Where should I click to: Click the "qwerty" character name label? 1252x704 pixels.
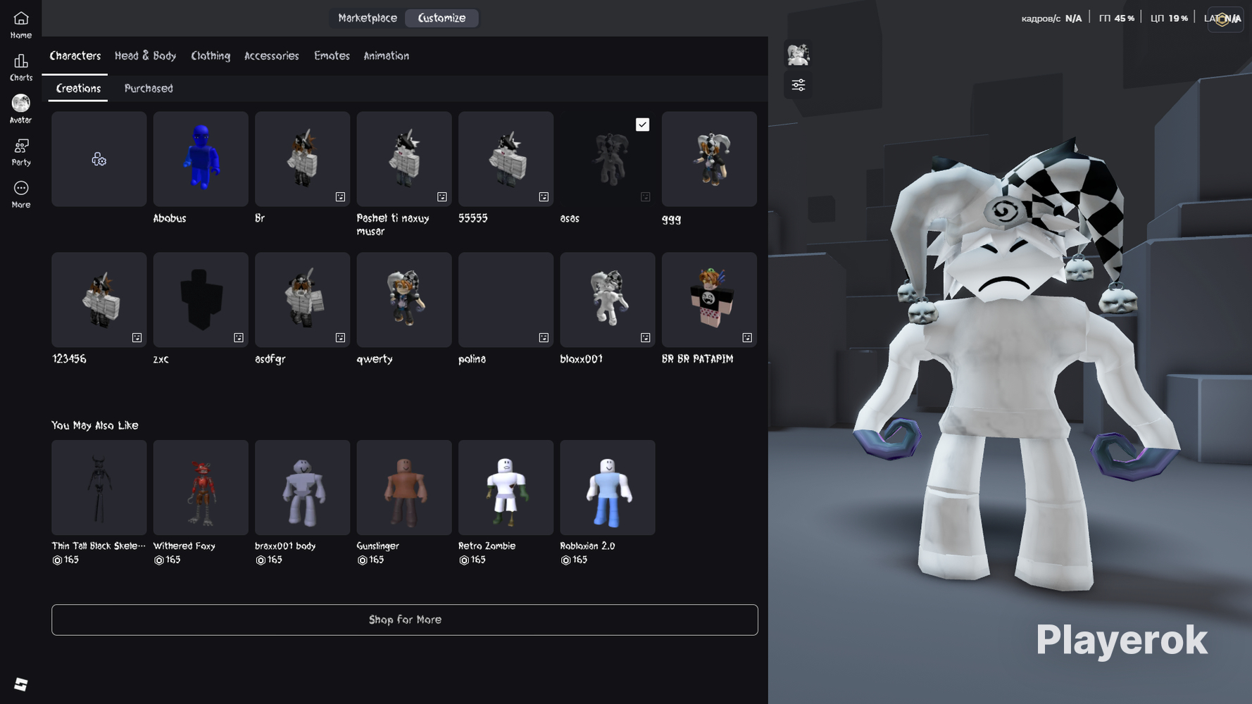pos(375,359)
